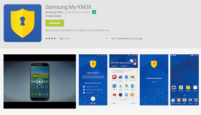Open the My KNOX Applications screenshot
The image size is (201, 115).
(x=124, y=80)
